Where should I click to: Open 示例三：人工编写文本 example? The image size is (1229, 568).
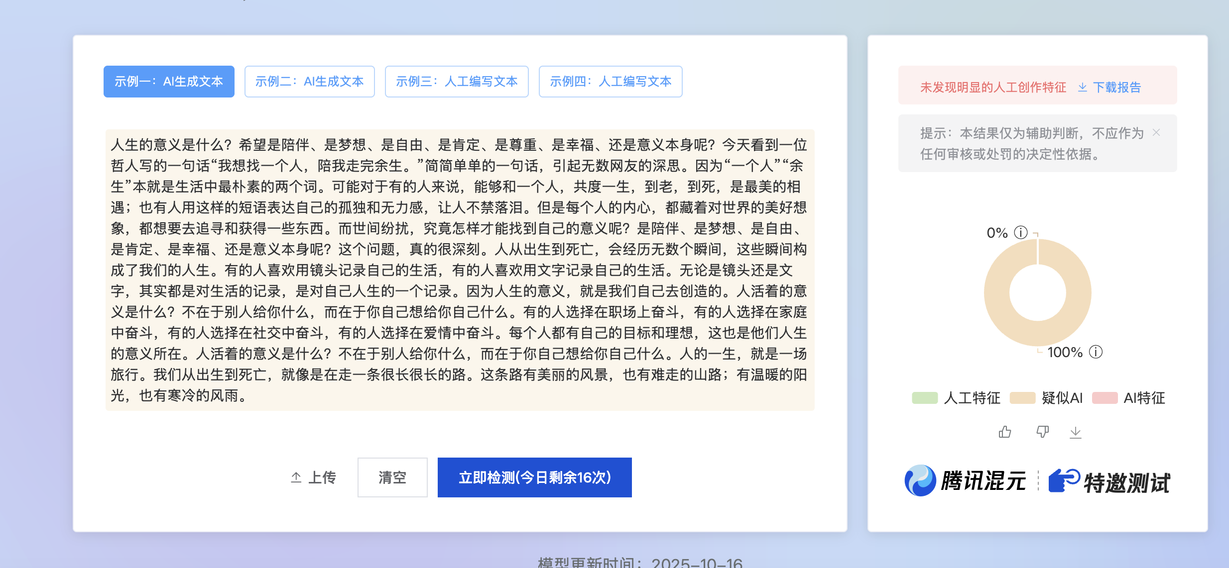456,82
